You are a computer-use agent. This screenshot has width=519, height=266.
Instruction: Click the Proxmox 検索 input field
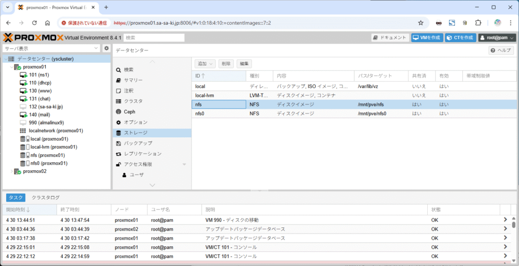(x=154, y=37)
